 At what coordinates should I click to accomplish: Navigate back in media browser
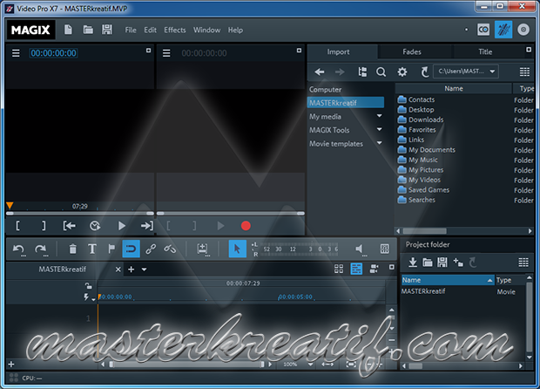pos(320,72)
